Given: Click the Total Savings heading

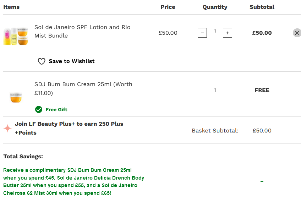Looking at the screenshot, I should (x=23, y=156).
